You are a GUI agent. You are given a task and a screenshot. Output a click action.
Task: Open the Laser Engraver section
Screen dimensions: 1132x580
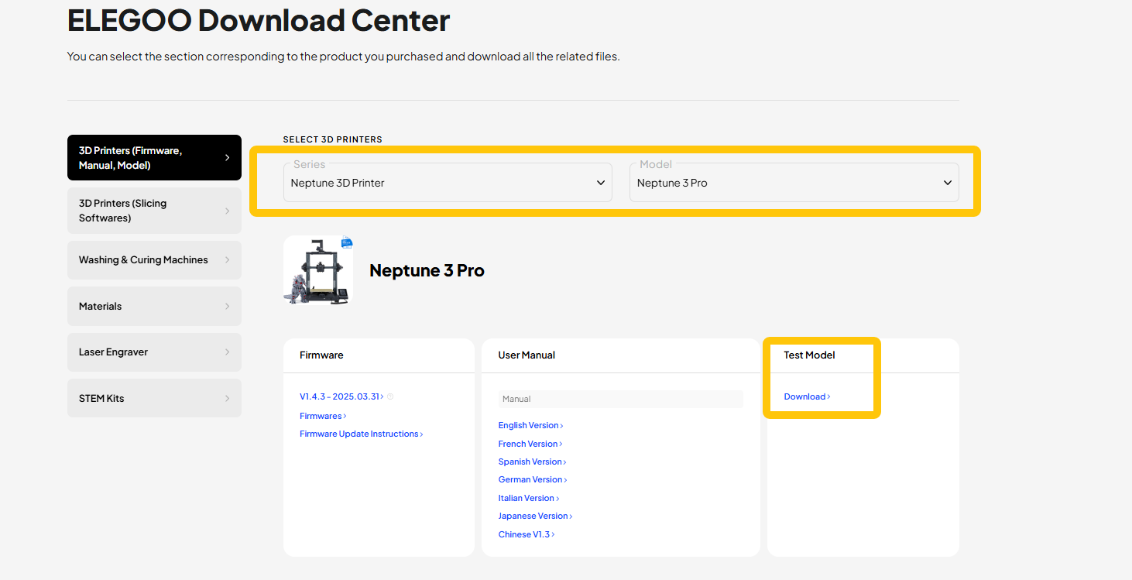154,352
